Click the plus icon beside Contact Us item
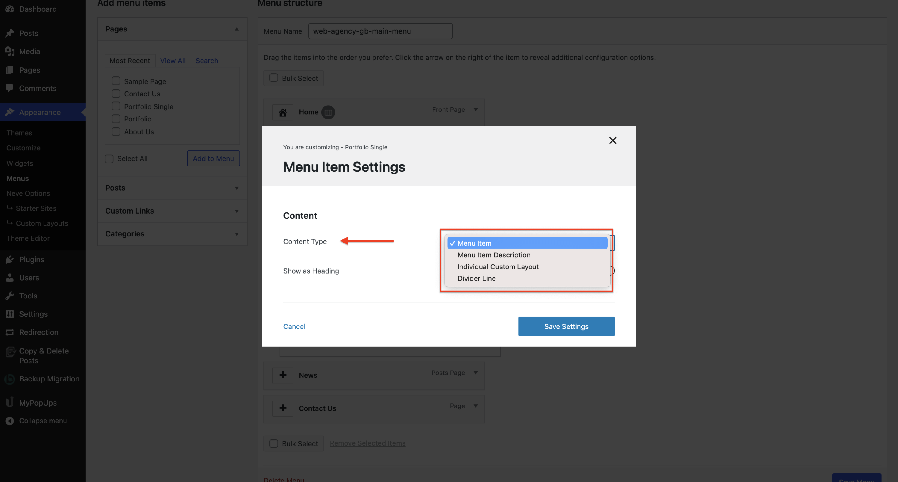Screen dimensions: 898x482 pyautogui.click(x=283, y=408)
